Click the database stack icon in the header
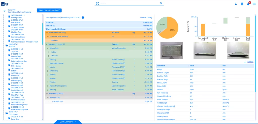Screen dimensions: 258x124 pos(242,4)
